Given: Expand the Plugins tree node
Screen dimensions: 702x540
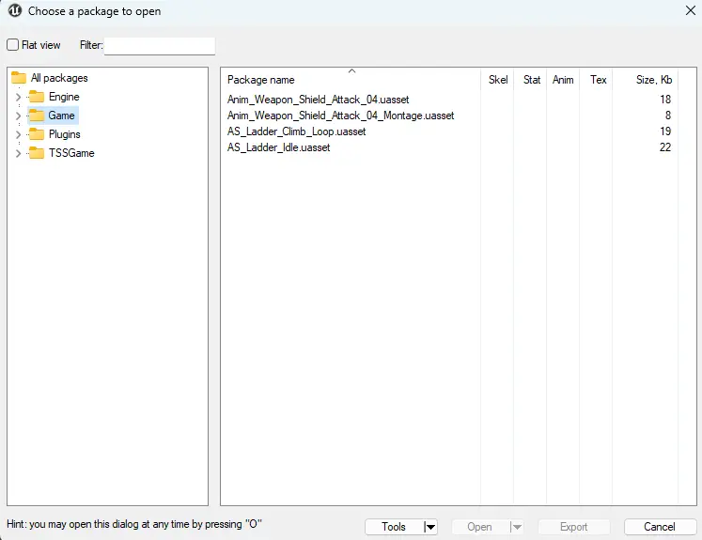Looking at the screenshot, I should pyautogui.click(x=18, y=134).
